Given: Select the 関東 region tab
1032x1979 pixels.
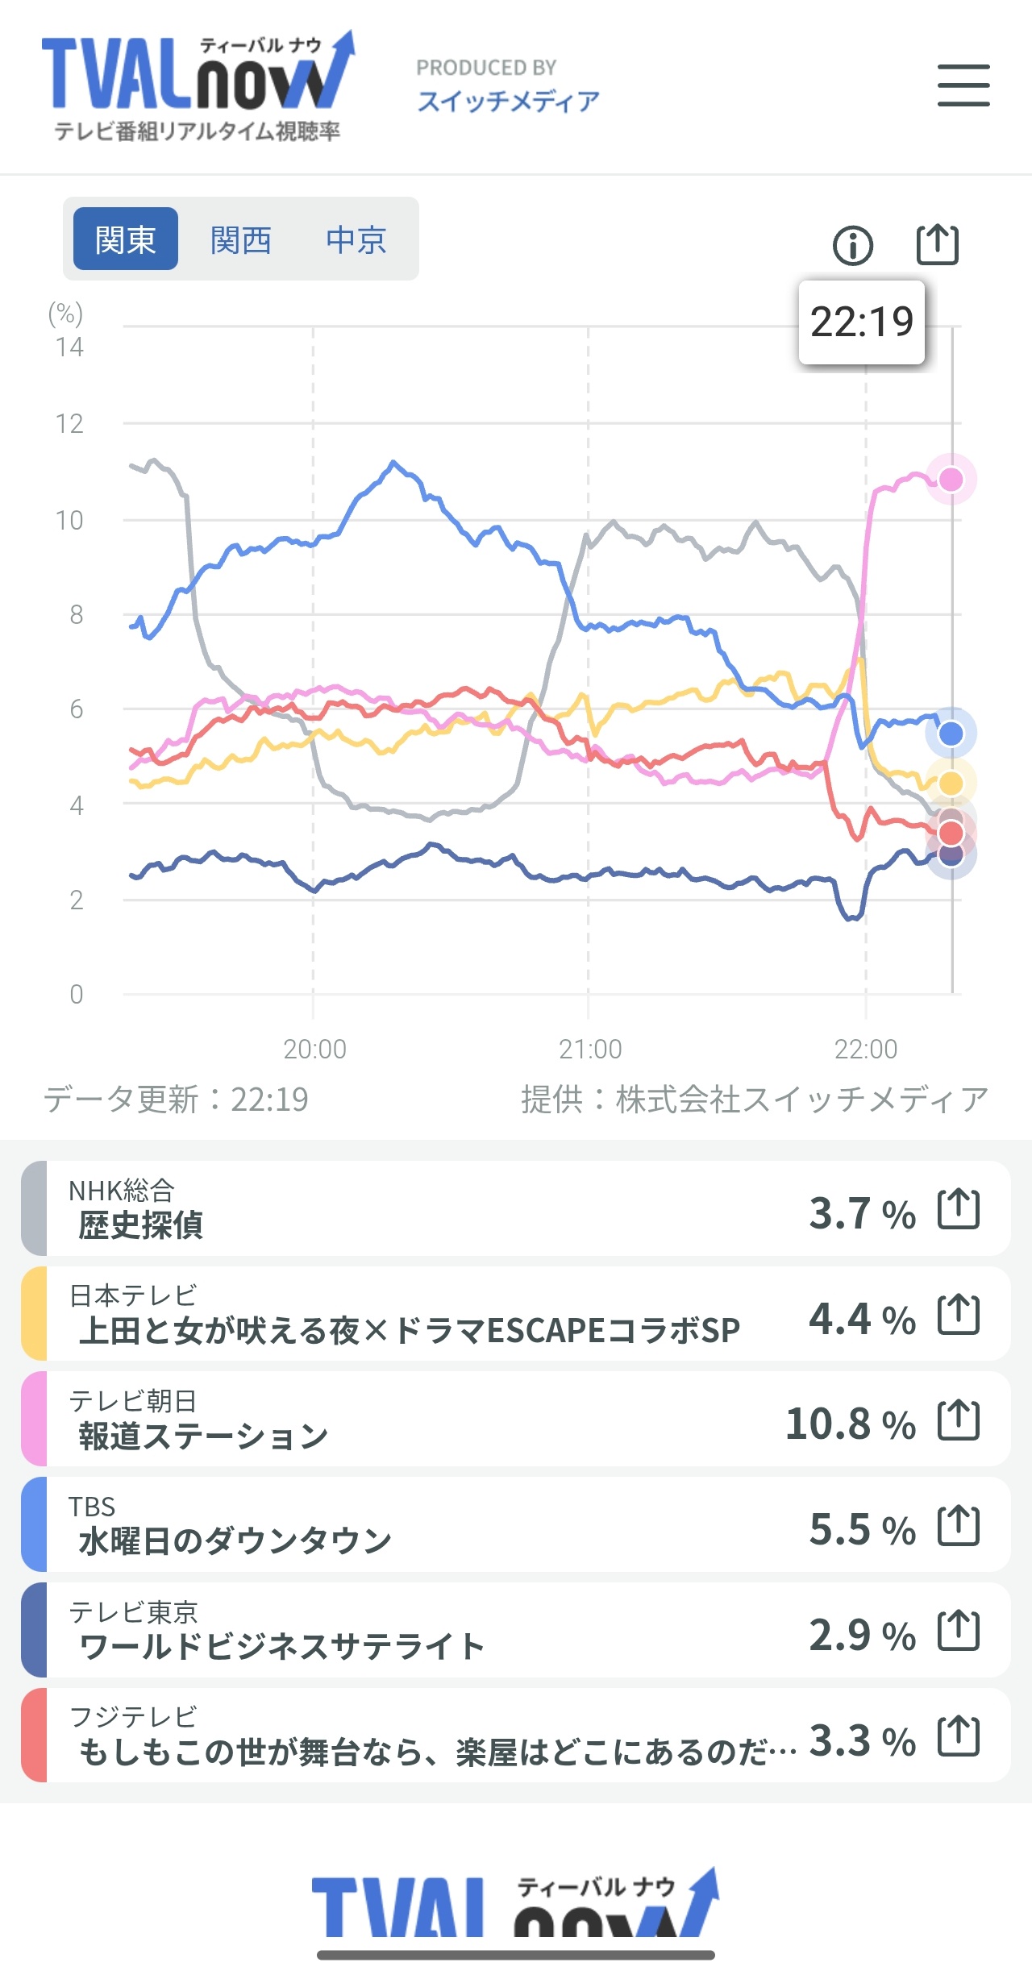Looking at the screenshot, I should click(x=125, y=239).
